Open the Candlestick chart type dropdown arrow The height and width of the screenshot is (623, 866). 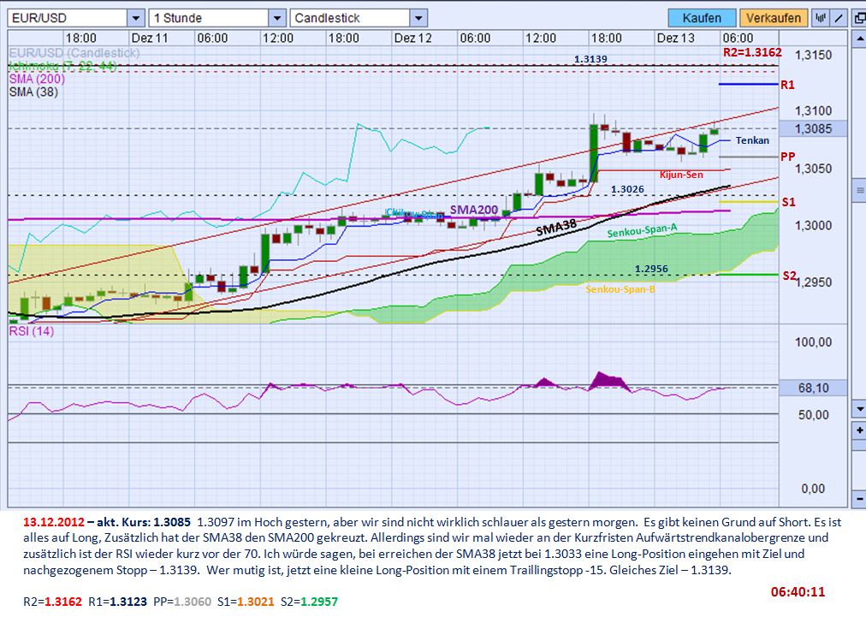tap(418, 18)
